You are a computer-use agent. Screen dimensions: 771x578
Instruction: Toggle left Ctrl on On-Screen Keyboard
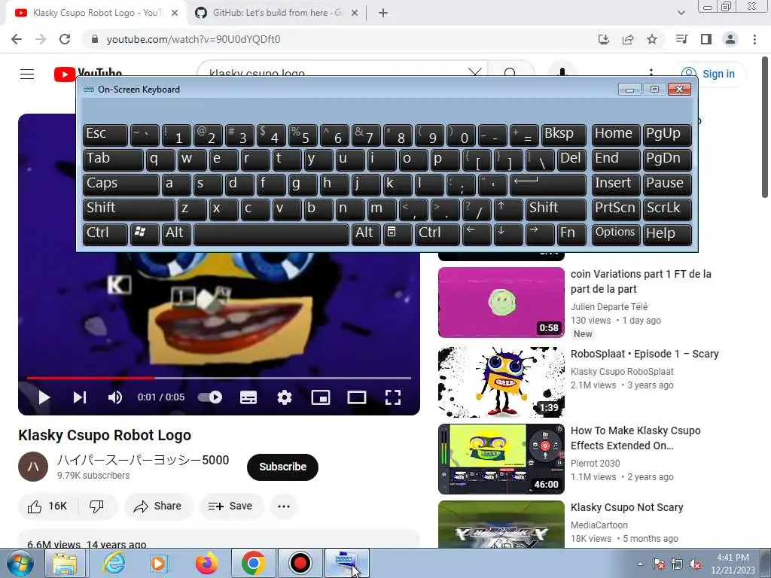105,234
